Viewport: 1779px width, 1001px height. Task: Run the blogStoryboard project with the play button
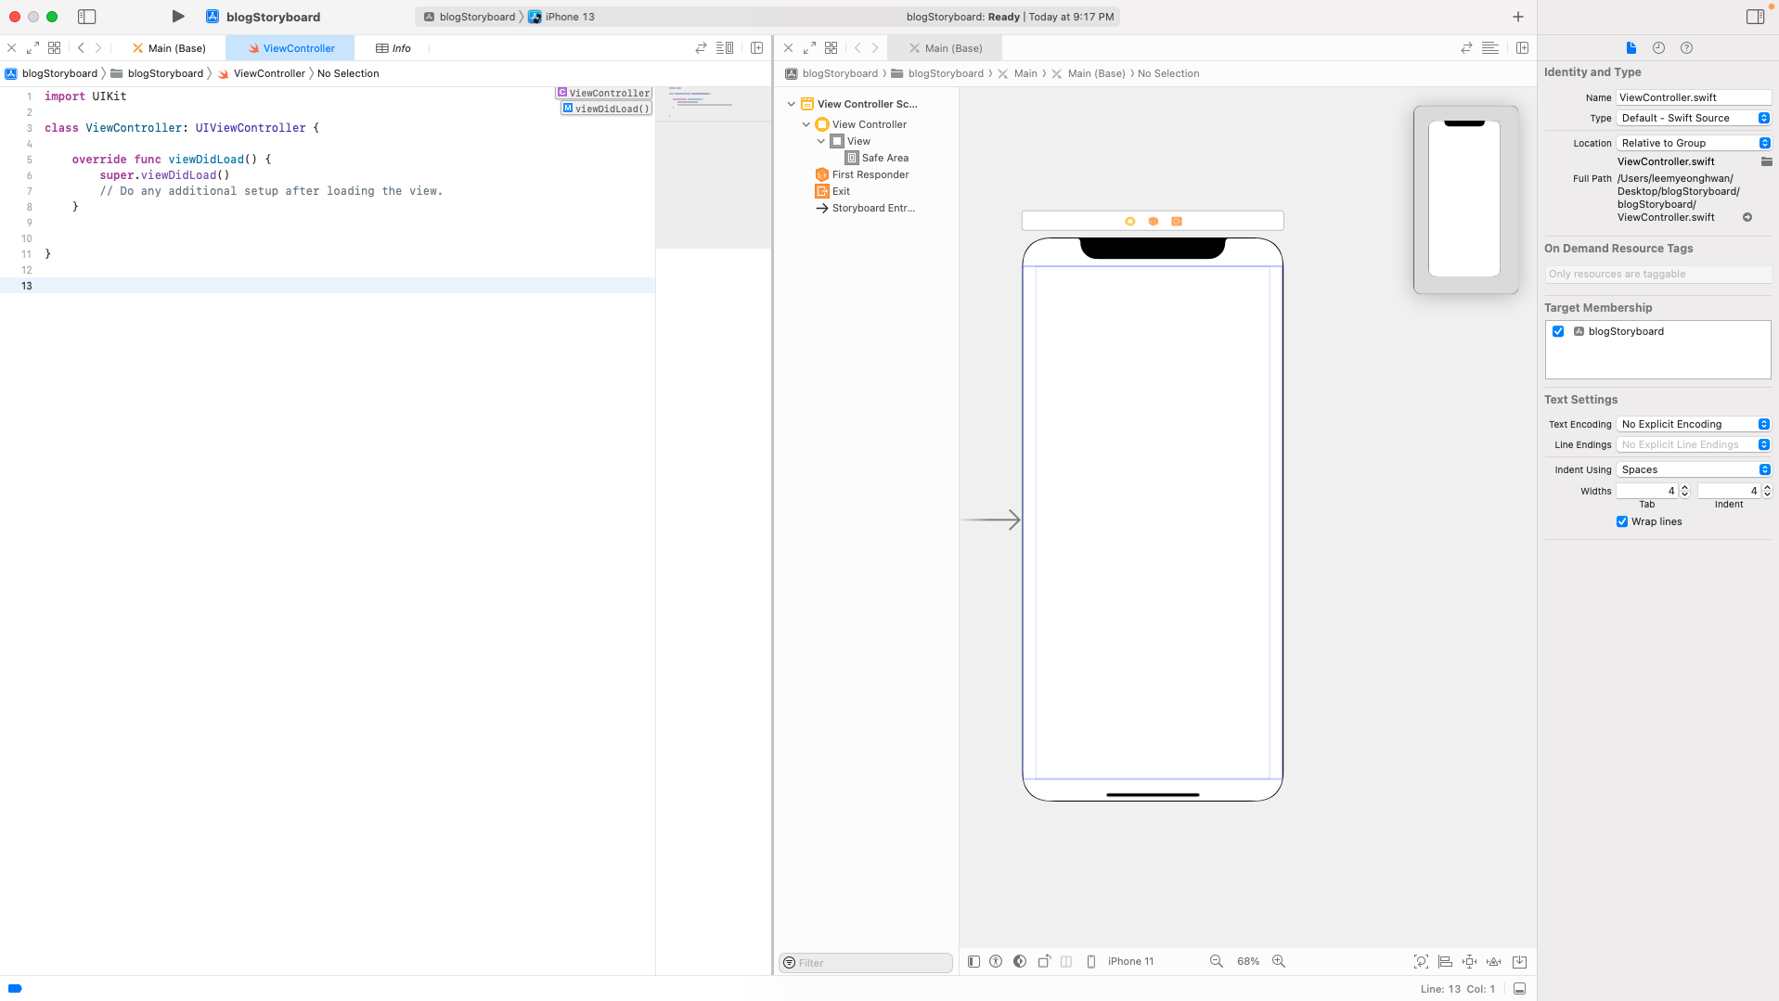click(x=178, y=17)
